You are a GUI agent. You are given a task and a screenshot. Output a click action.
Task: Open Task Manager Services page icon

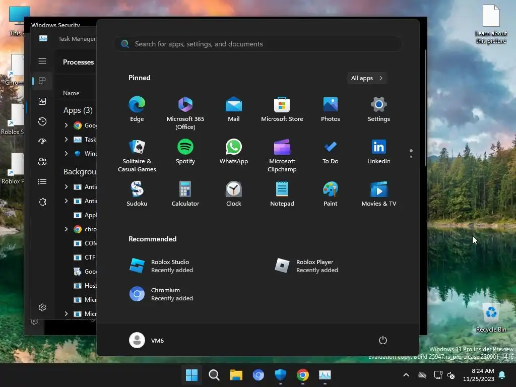[42, 202]
